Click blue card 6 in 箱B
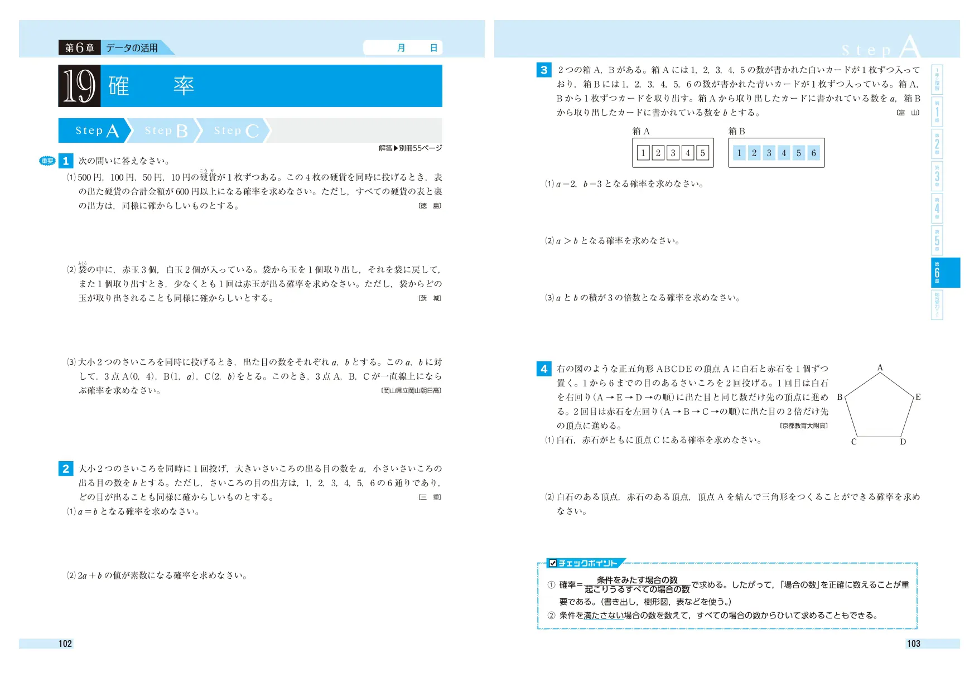This screenshot has width=979, height=692. click(814, 153)
